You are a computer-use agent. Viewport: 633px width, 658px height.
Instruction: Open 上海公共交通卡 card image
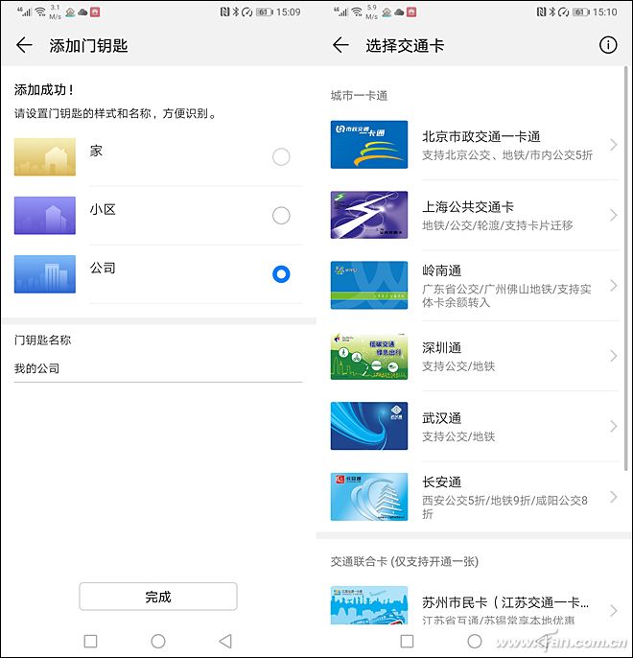(x=369, y=215)
